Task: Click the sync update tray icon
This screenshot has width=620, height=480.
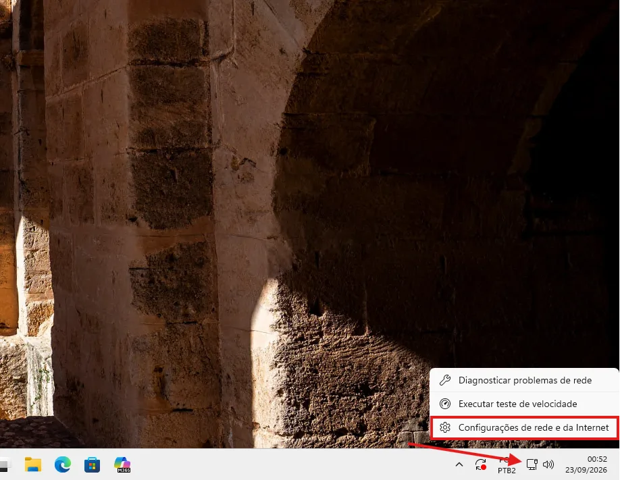Action: [481, 464]
